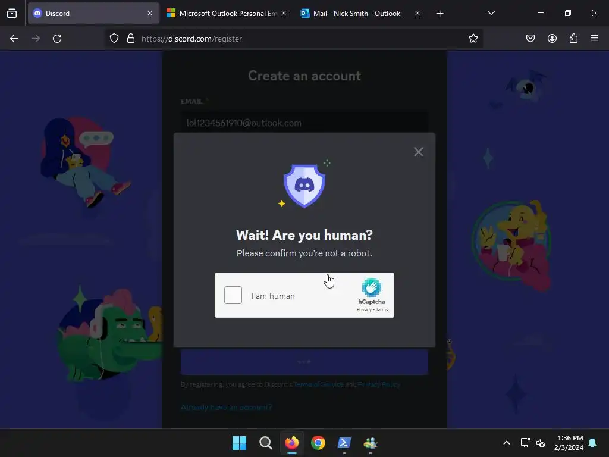Click the Discord tab favicon
The height and width of the screenshot is (457, 609).
[37, 13]
